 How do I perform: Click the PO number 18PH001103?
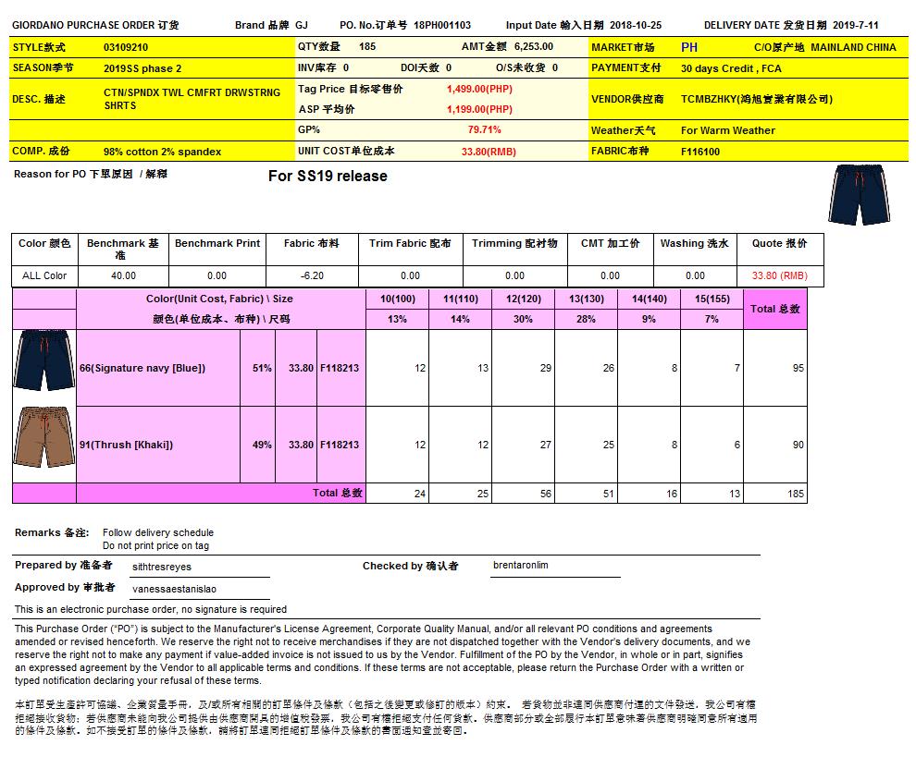coord(442,25)
